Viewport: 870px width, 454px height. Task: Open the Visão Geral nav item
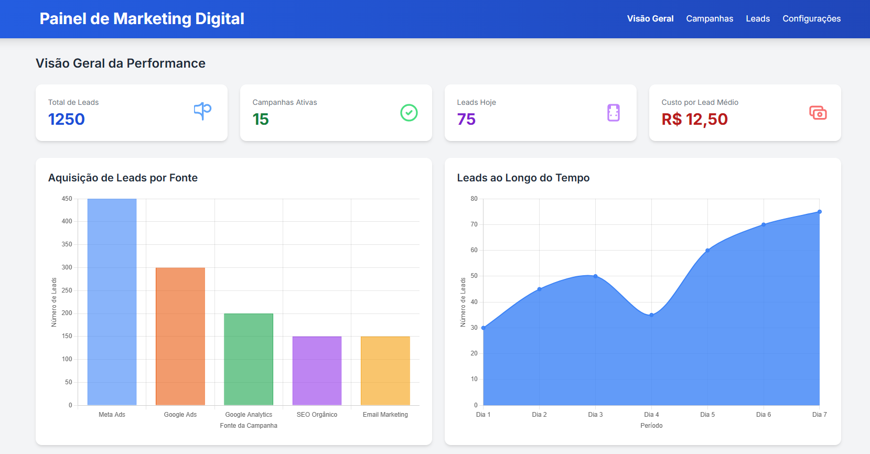650,18
